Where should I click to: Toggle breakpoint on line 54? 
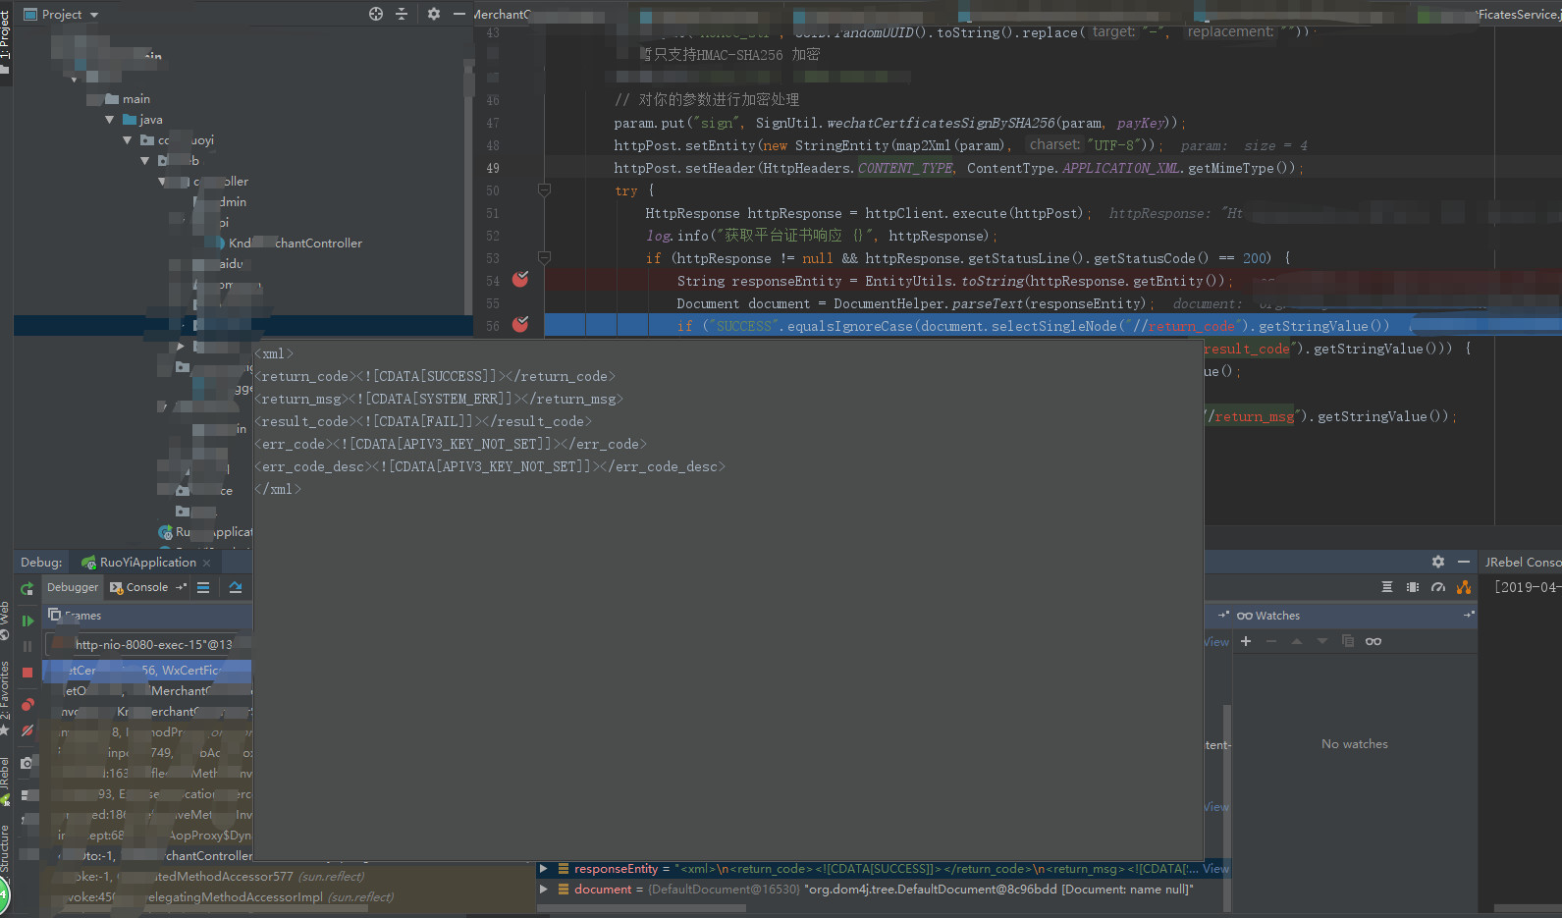coord(520,280)
